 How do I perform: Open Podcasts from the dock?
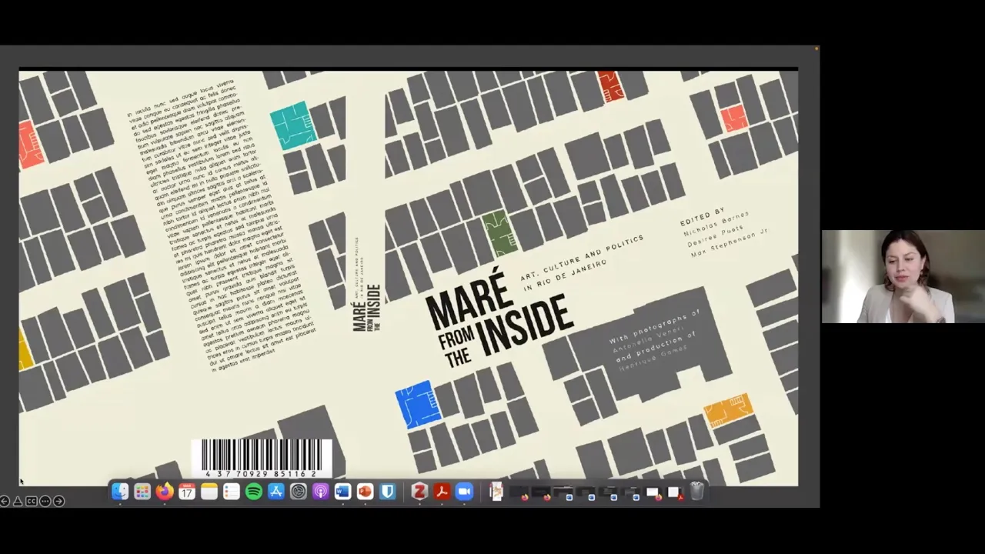pyautogui.click(x=321, y=492)
